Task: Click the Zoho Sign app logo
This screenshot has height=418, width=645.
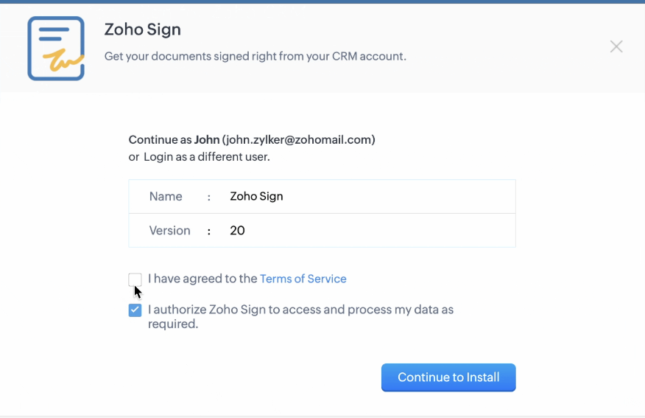Action: pos(56,48)
